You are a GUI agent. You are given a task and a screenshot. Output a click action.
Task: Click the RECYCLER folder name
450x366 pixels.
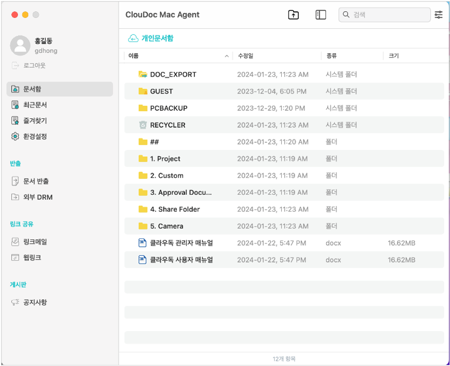coord(168,125)
